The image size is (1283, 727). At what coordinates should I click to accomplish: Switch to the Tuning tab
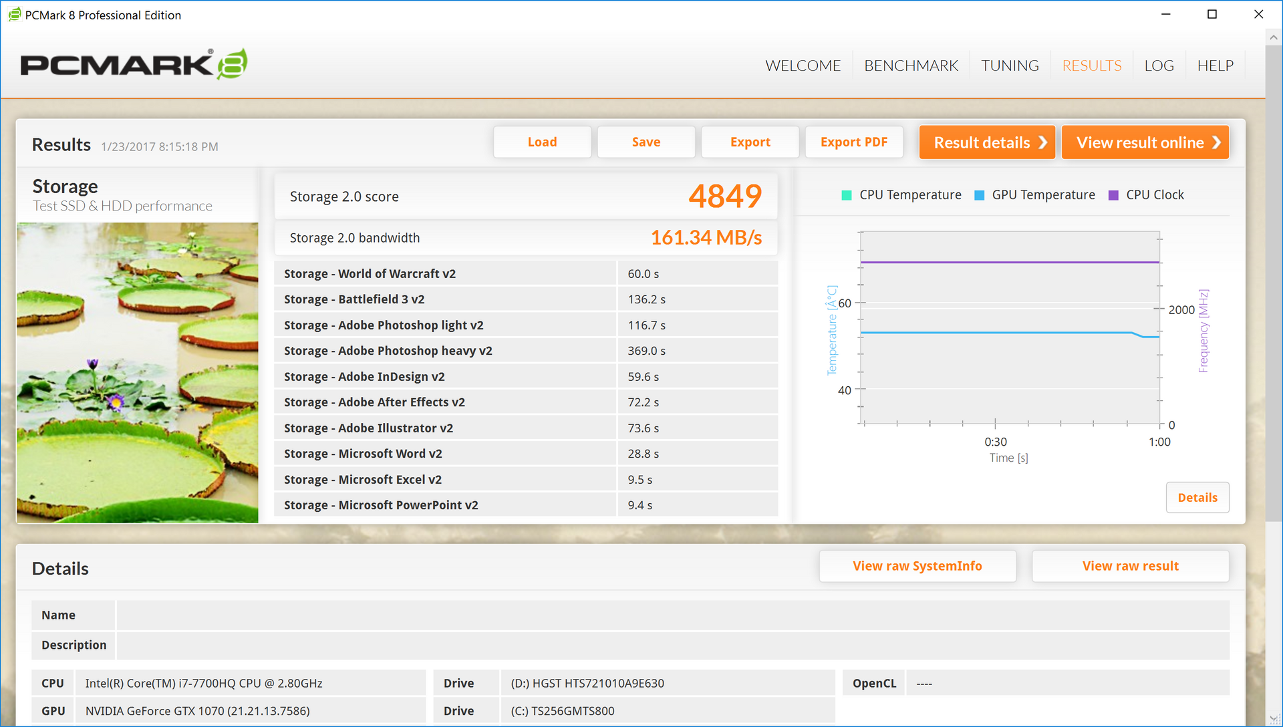coord(1010,65)
